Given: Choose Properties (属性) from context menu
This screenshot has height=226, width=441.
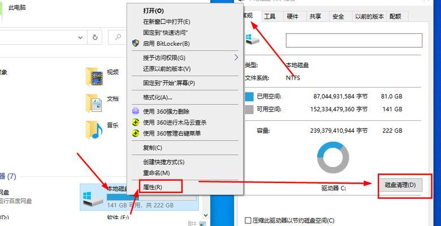Looking at the screenshot, I should pyautogui.click(x=153, y=187).
